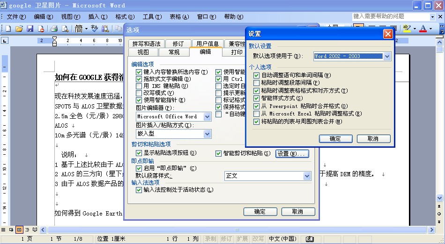Open the highlight color dropdown arrow
This screenshot has height=244, width=445.
tap(415, 29)
